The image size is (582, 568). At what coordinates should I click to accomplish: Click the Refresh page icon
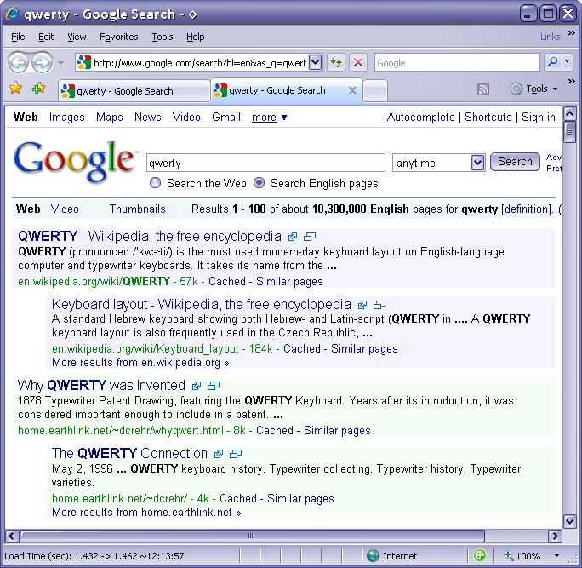point(336,62)
